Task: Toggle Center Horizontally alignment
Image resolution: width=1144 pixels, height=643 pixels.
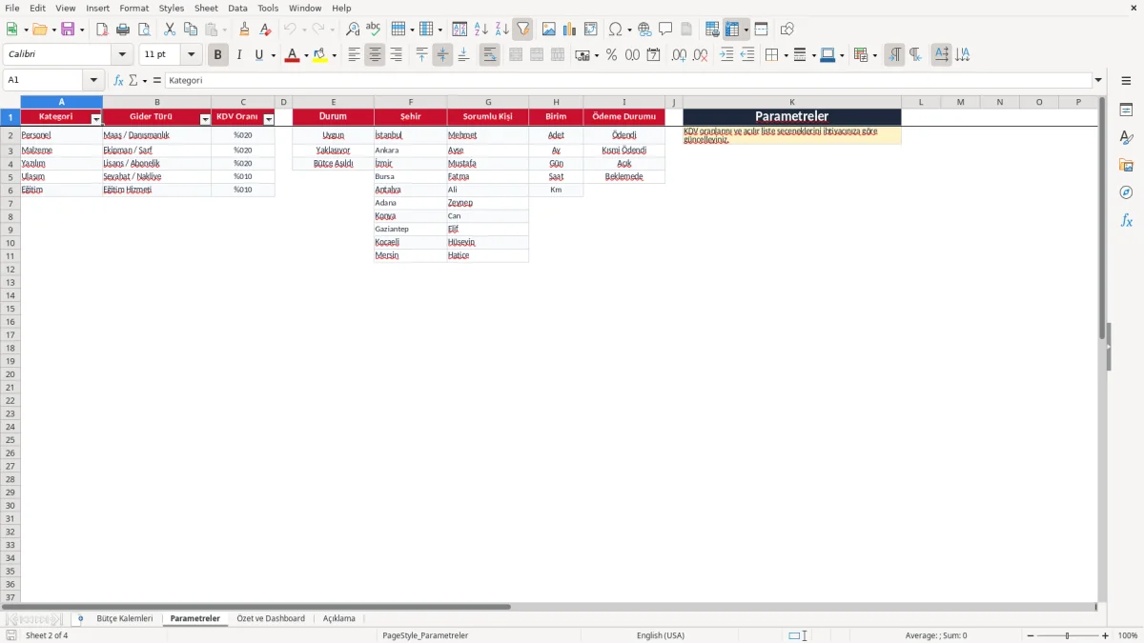Action: 375,55
